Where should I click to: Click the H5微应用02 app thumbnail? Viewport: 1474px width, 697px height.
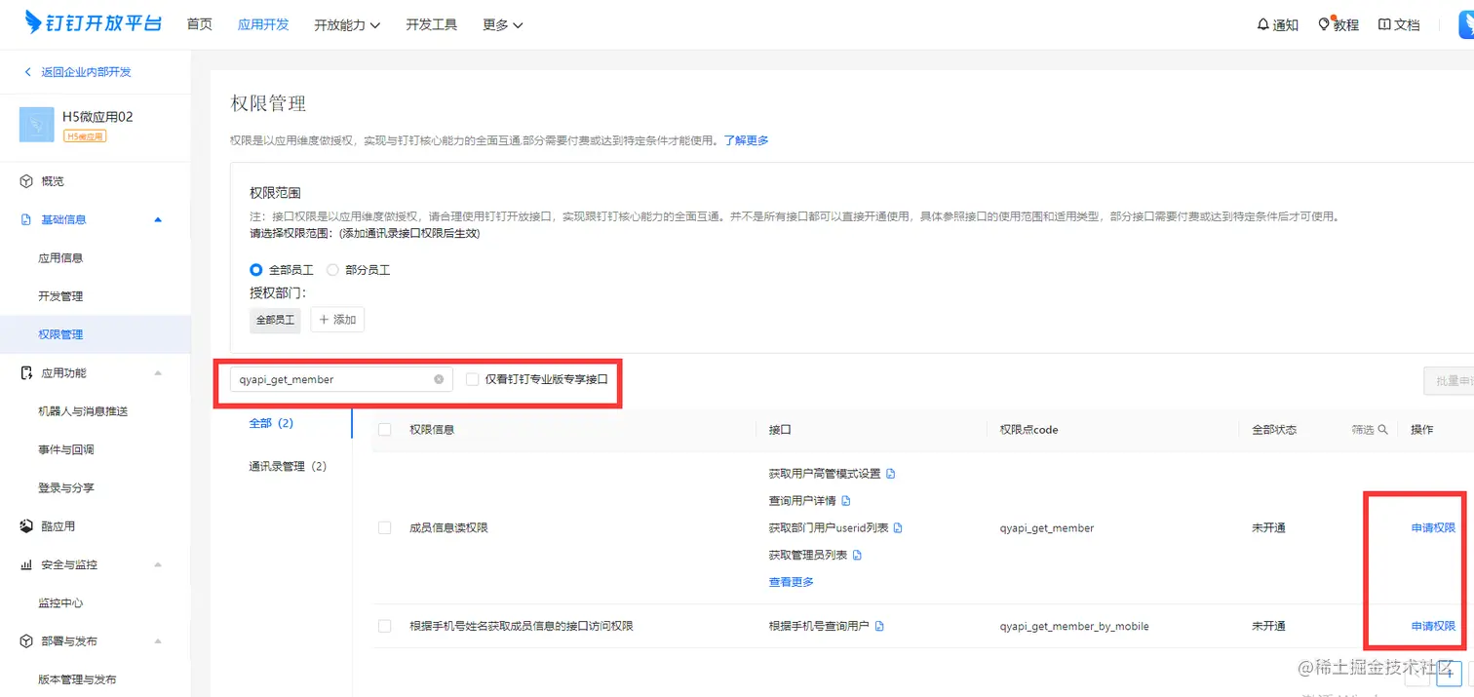point(36,125)
